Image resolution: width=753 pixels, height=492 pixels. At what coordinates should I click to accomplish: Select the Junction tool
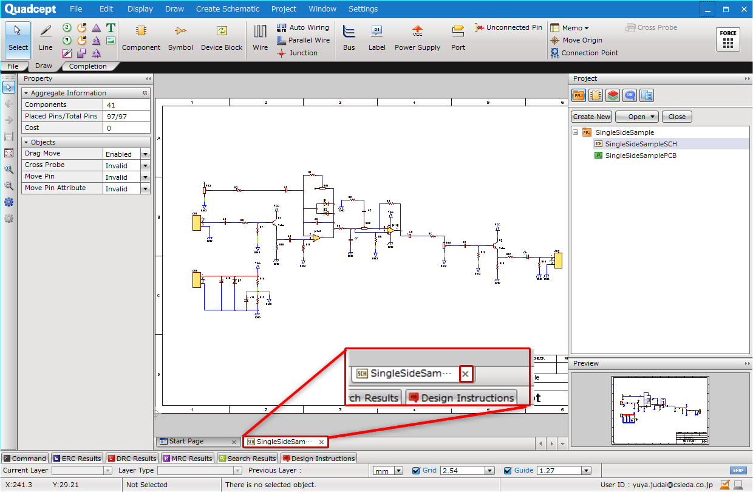coord(297,53)
